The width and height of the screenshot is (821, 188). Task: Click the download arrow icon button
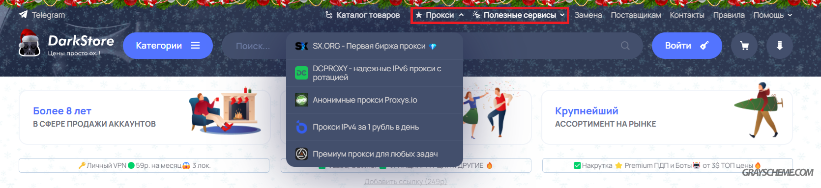point(779,46)
